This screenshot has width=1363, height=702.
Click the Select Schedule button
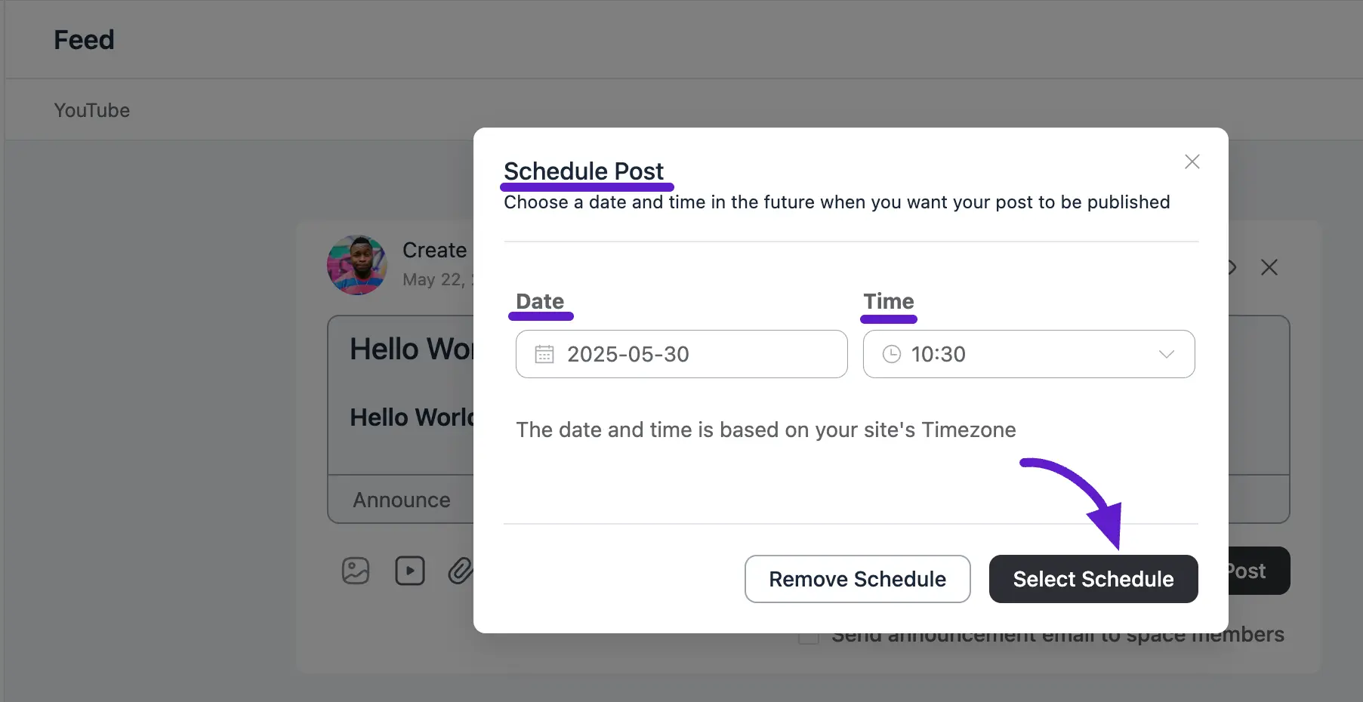pyautogui.click(x=1093, y=579)
